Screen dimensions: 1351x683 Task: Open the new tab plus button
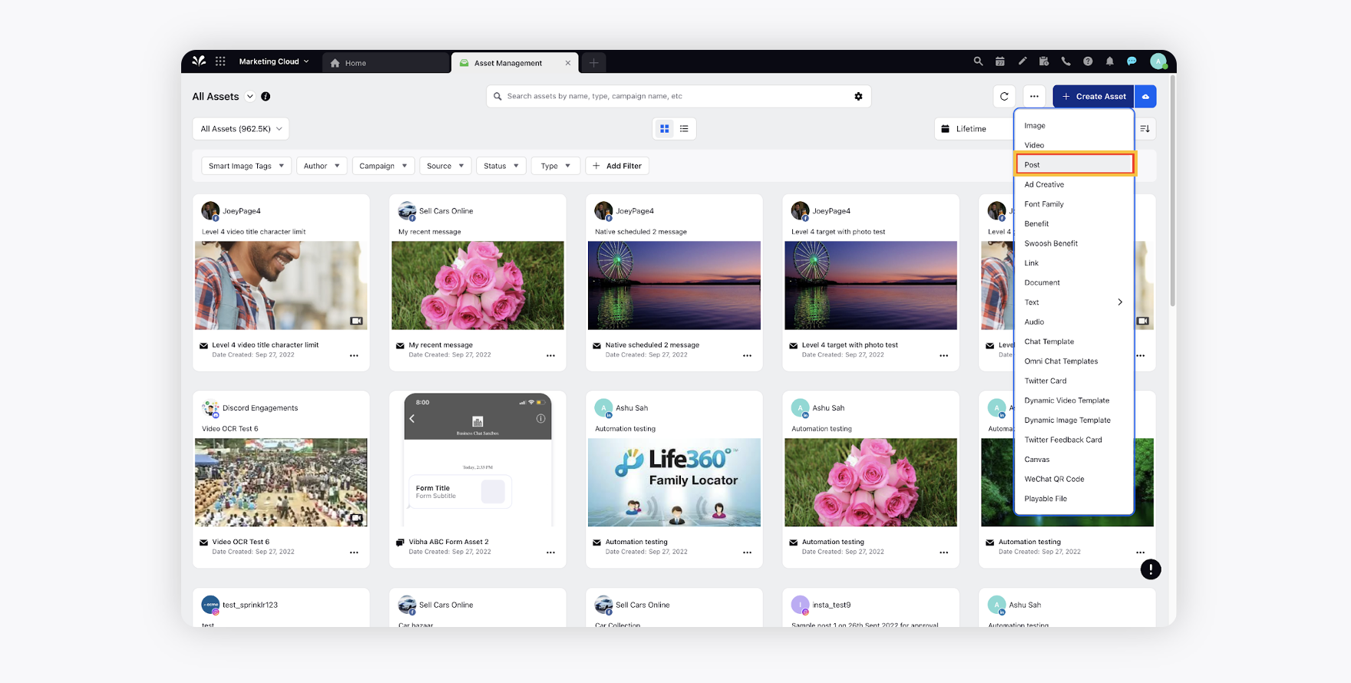[x=593, y=63]
